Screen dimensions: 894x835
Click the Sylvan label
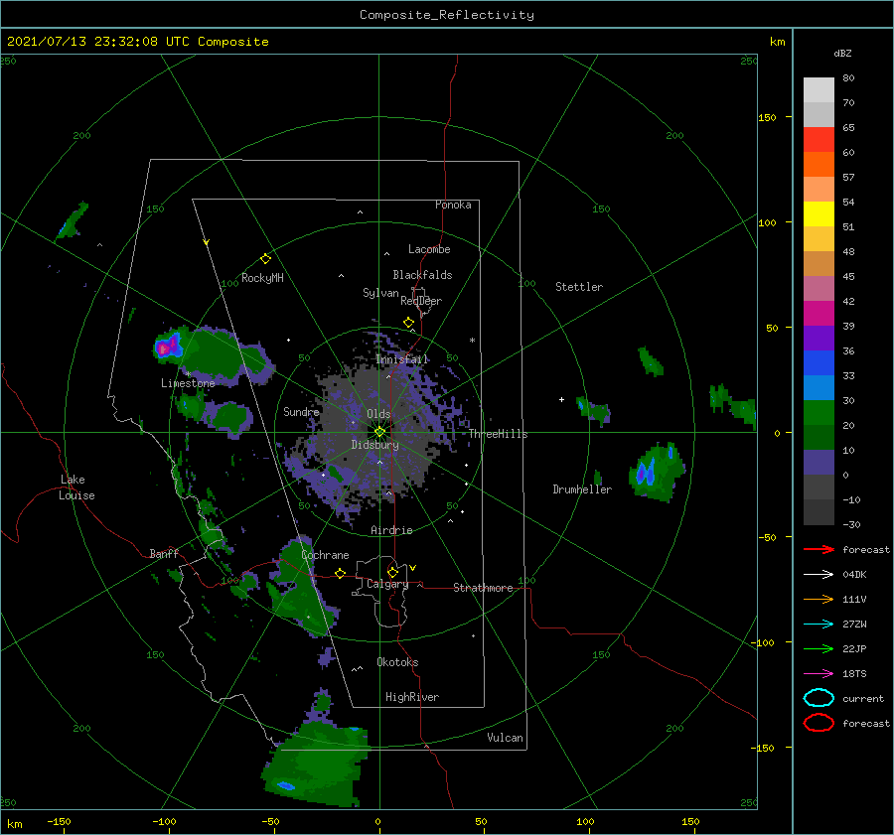point(380,293)
